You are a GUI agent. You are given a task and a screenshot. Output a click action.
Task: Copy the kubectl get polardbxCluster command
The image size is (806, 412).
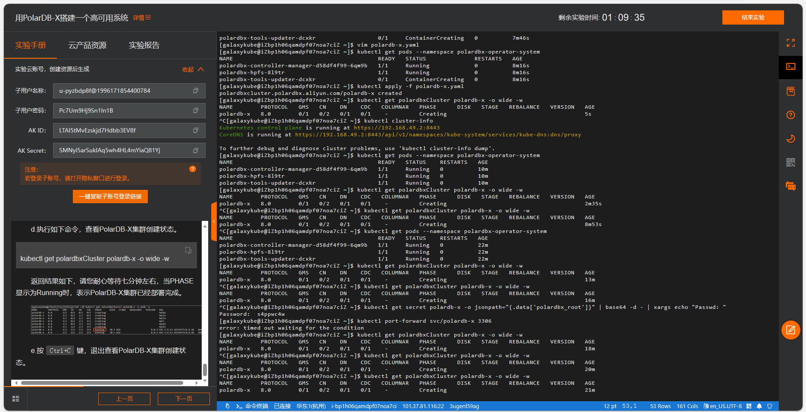(188, 250)
